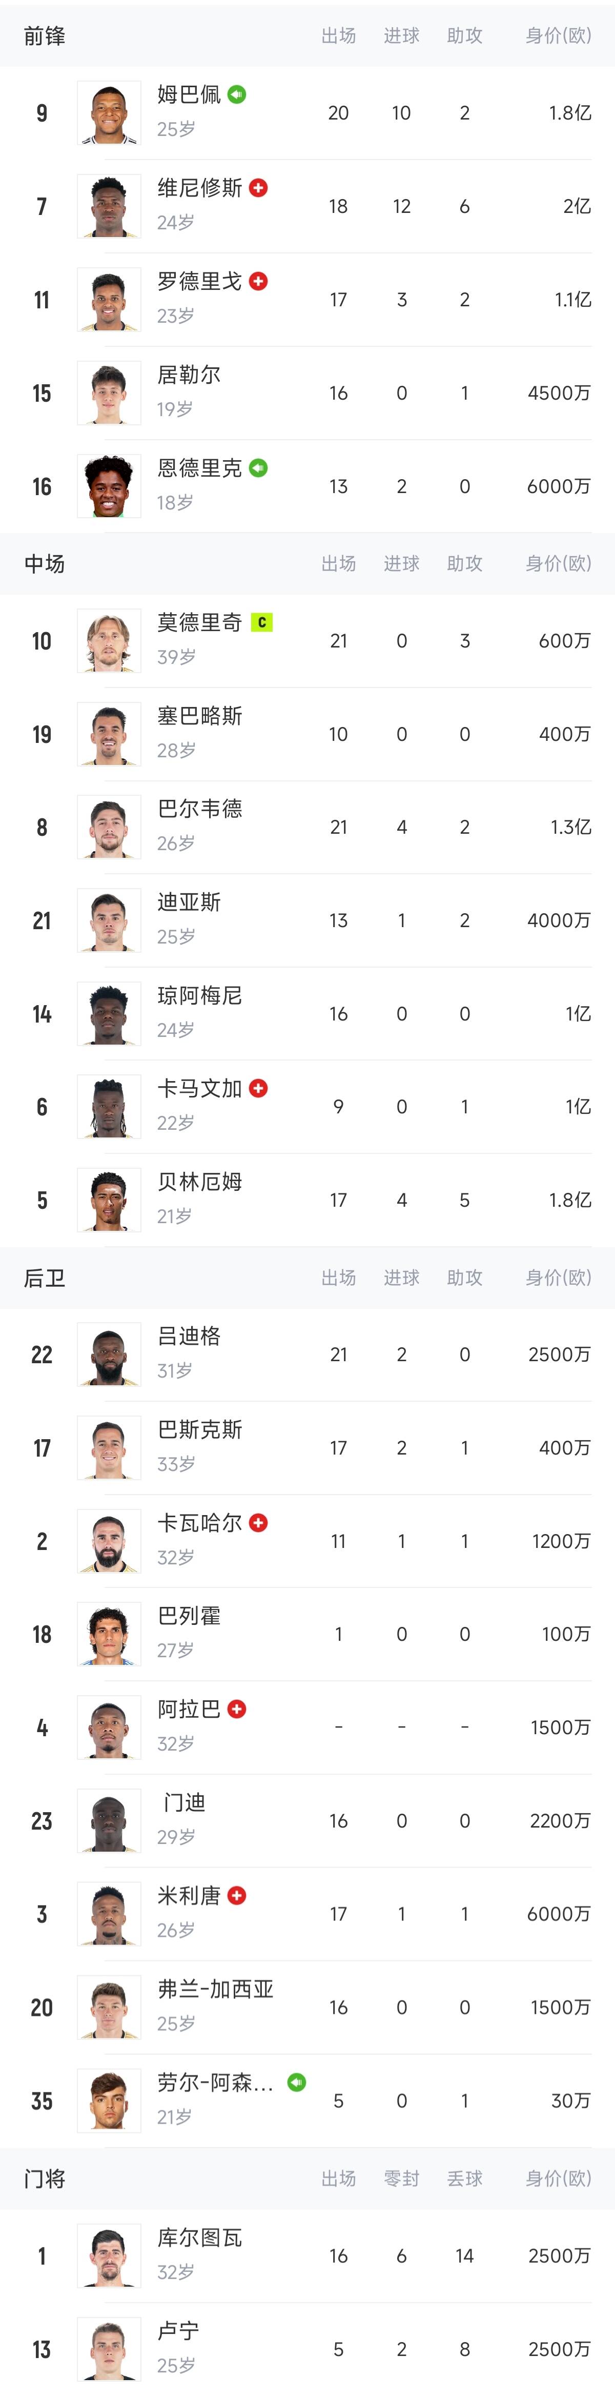
Task: Click the green icon next to 恩德里克
Action: 258,467
